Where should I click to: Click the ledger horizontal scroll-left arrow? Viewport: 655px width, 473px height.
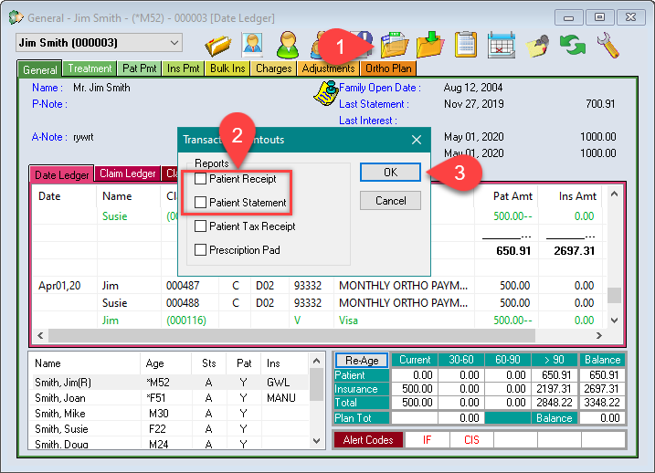point(40,336)
